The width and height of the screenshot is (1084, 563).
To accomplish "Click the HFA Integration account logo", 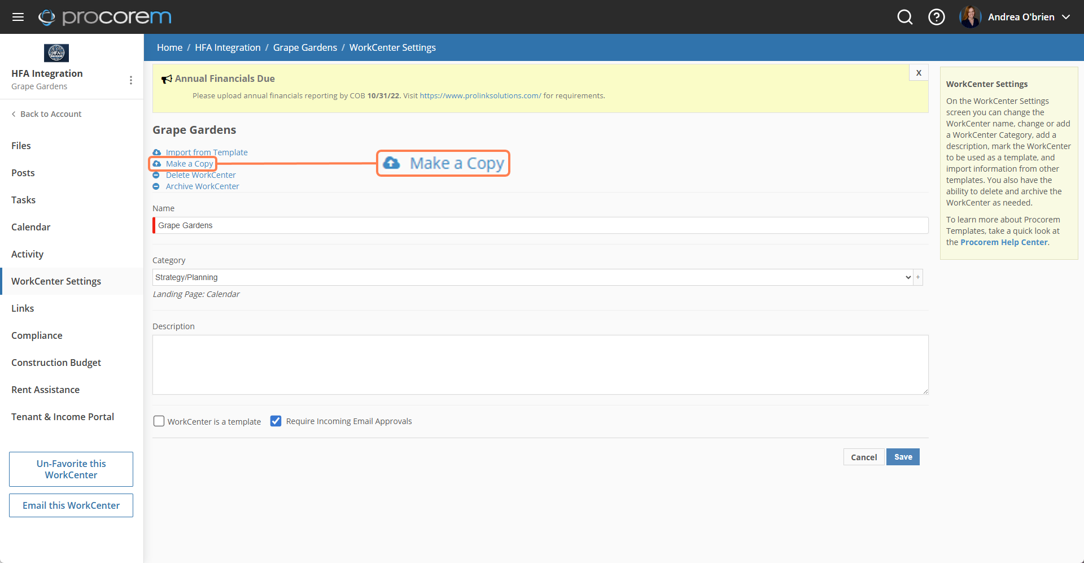I will tap(56, 53).
